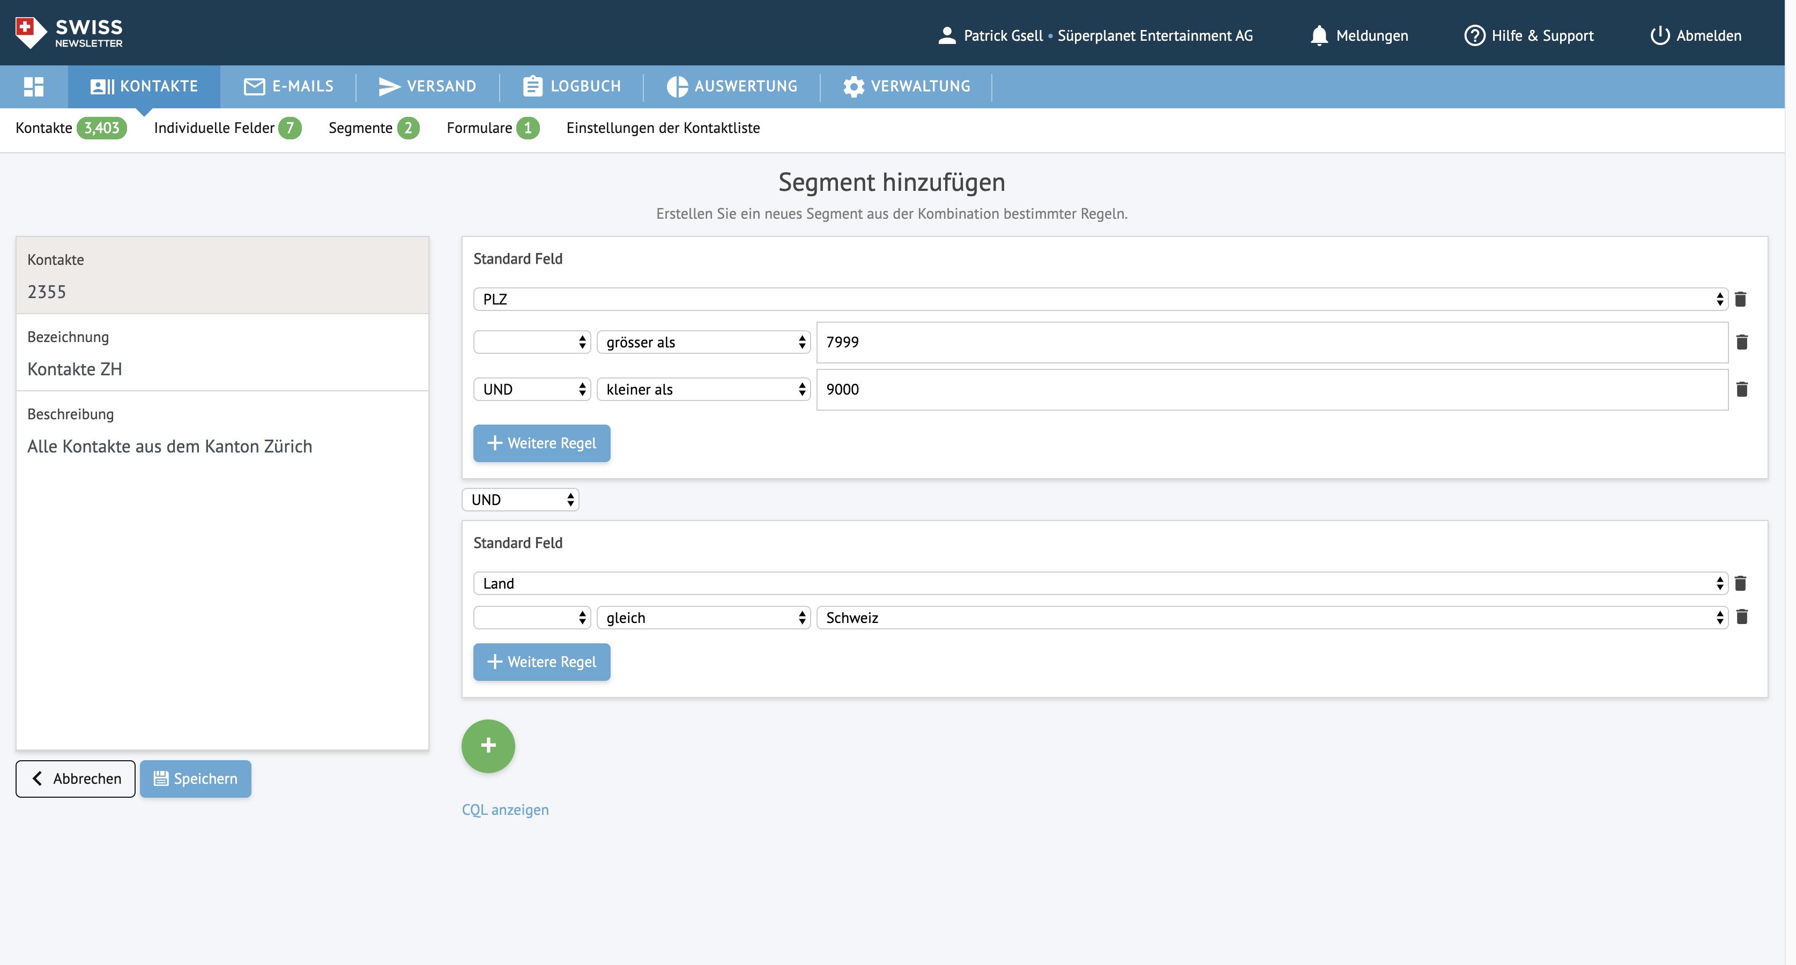The height and width of the screenshot is (965, 1796).
Task: Remove the 'gleich Schweiz' rule
Action: point(1742,617)
